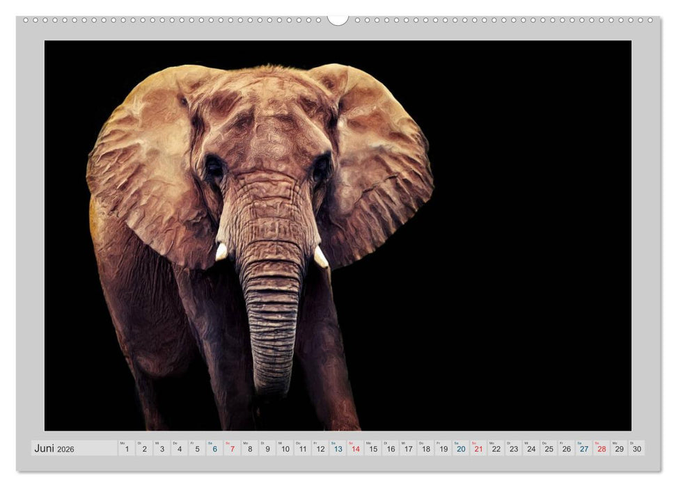Select blue Saturday 20 cell
Screen dimensions: 676x487
[x=461, y=449]
